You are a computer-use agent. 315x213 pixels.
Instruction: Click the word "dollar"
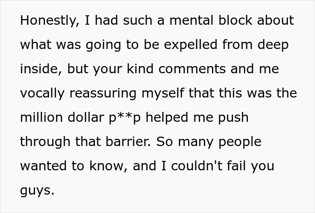(90, 118)
